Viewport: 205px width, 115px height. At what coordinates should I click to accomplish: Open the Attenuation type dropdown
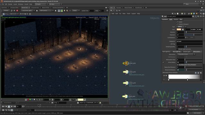pos(186,54)
